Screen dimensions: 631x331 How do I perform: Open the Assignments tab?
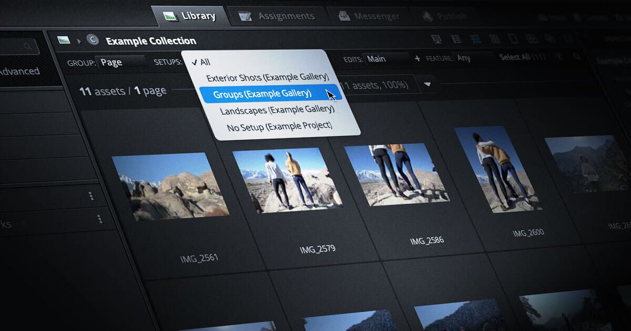[277, 16]
